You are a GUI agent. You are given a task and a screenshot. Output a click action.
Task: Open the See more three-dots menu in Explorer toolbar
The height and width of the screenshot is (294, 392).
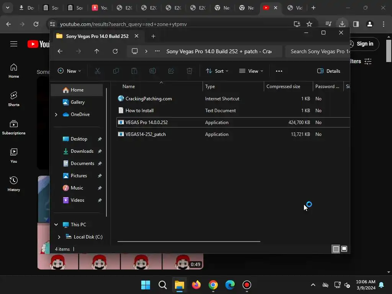[x=279, y=71]
